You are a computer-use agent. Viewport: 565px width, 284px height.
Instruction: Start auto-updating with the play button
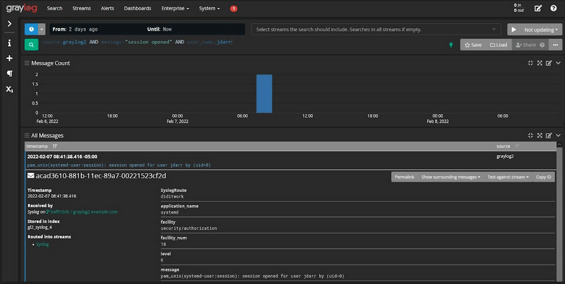coord(513,29)
